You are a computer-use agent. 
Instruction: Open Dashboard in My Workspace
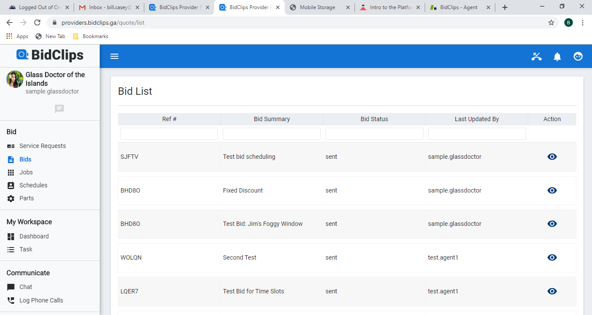pos(34,237)
